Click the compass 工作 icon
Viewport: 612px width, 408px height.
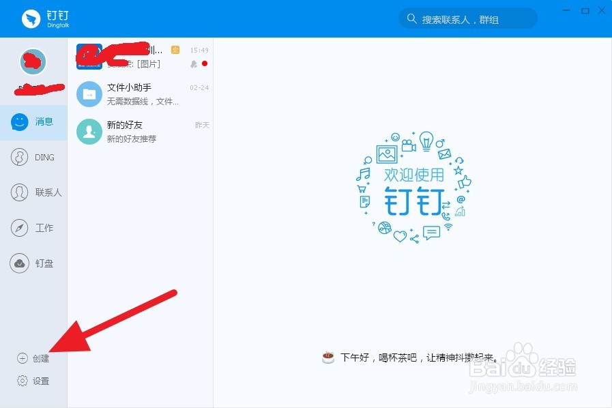(x=20, y=228)
